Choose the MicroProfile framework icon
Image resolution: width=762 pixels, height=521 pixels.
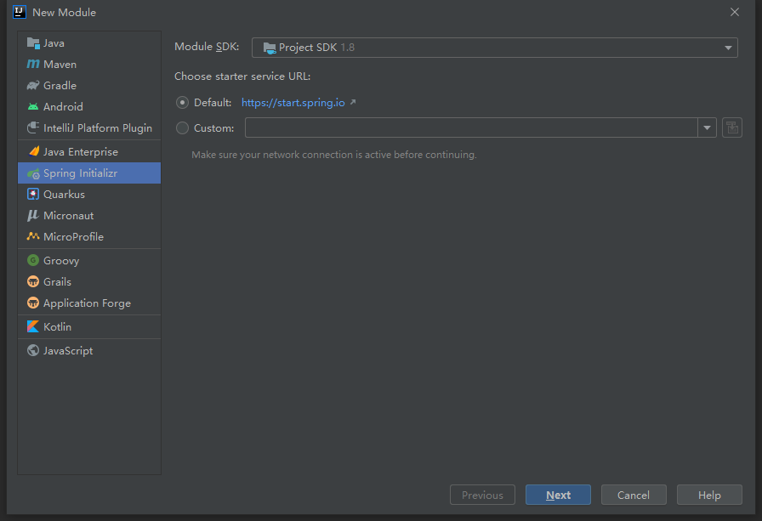tap(32, 236)
